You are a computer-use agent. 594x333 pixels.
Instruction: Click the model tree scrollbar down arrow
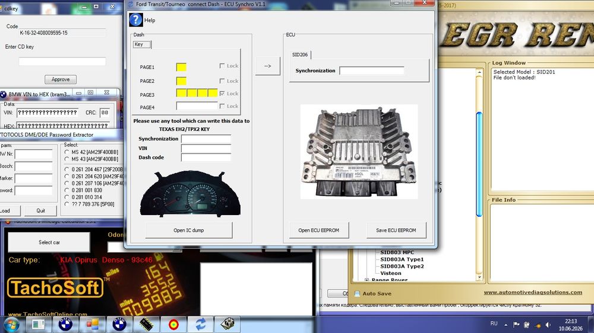479,277
